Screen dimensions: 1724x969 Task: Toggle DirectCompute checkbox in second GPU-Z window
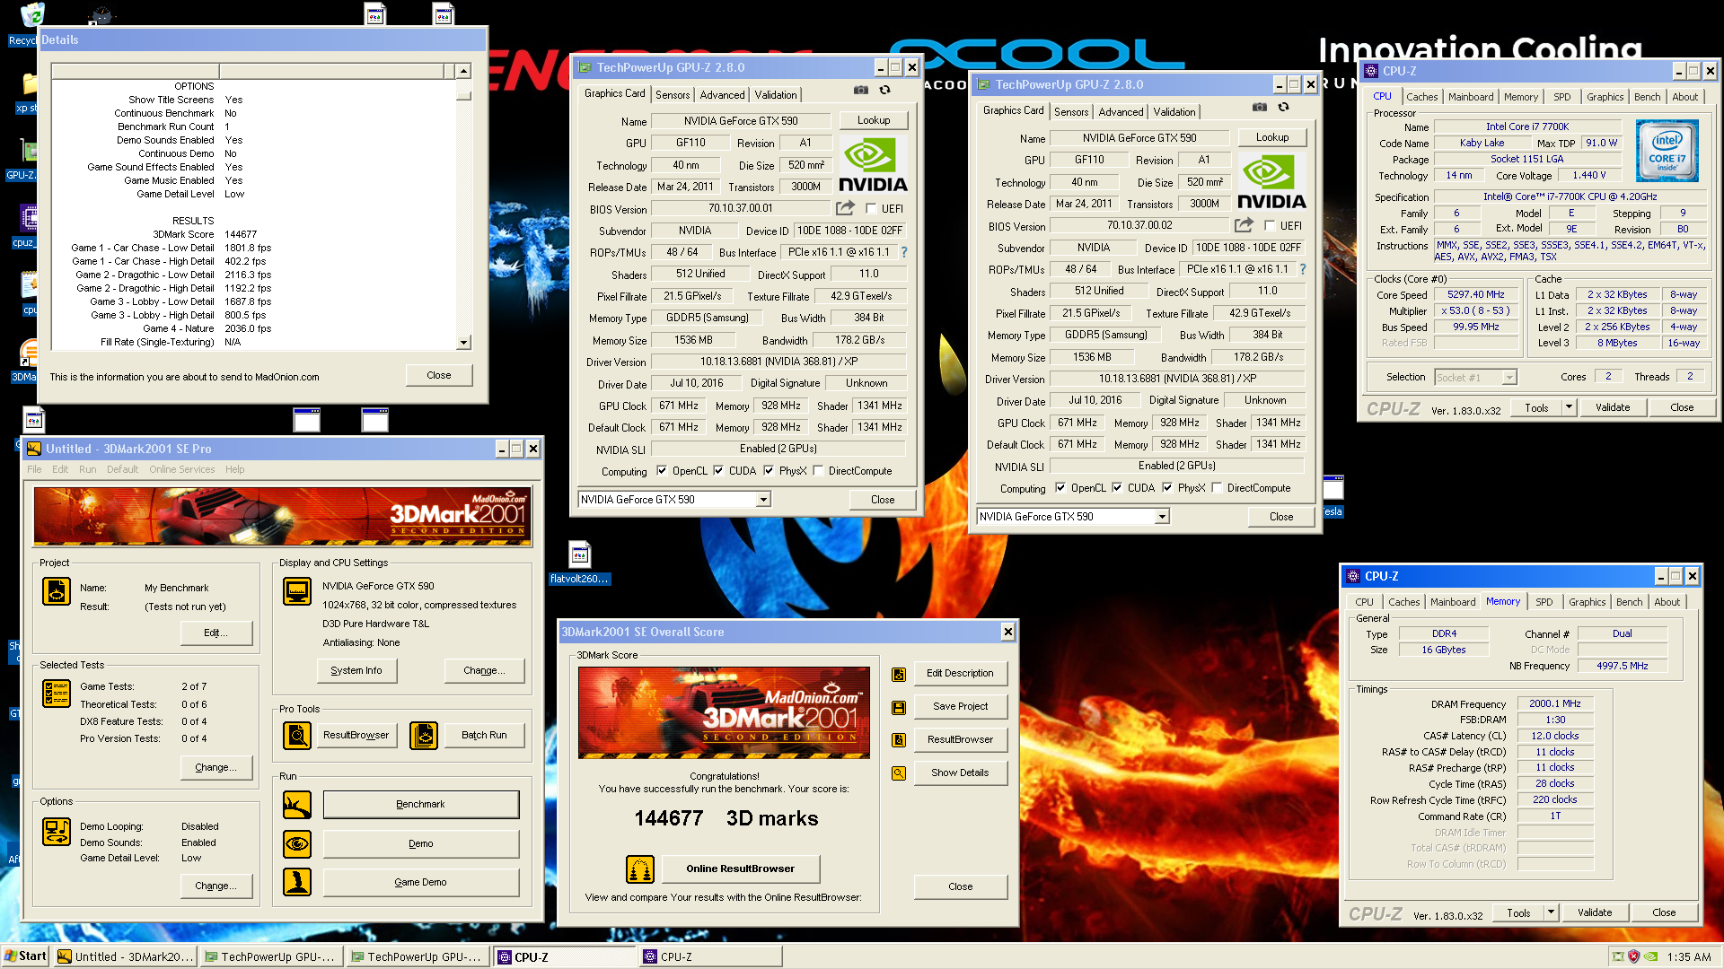click(x=1217, y=487)
